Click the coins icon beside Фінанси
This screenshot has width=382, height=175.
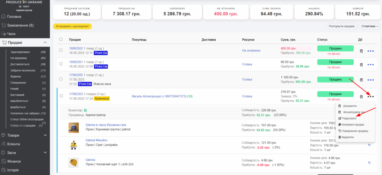tap(3, 161)
